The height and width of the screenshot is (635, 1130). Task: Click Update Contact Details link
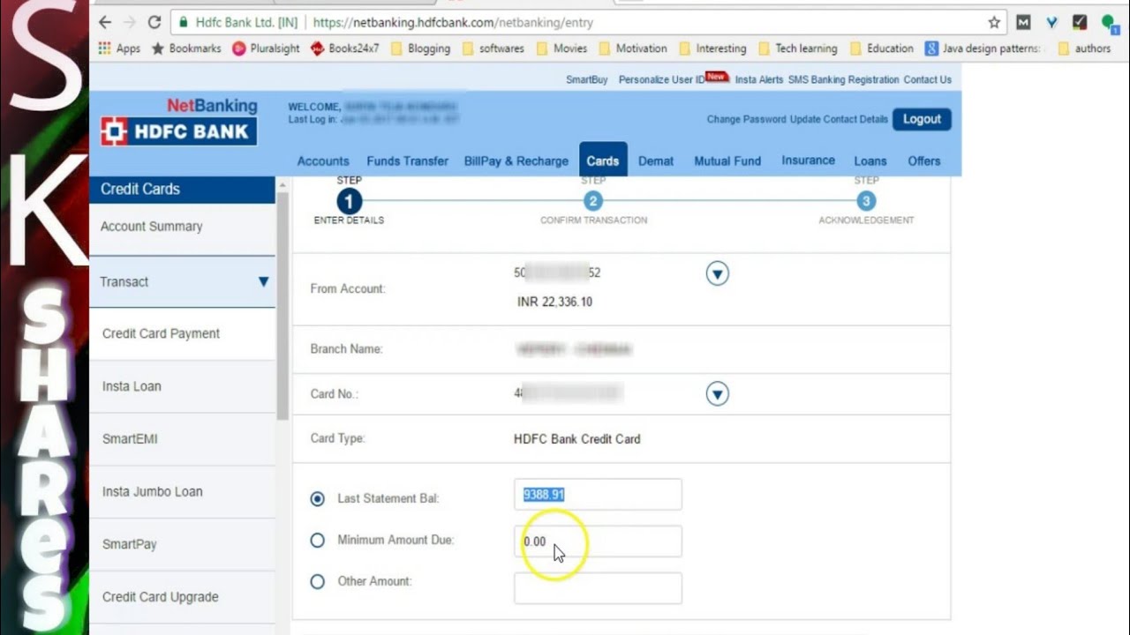840,119
